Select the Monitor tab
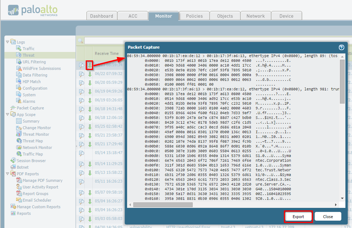 pyautogui.click(x=163, y=16)
